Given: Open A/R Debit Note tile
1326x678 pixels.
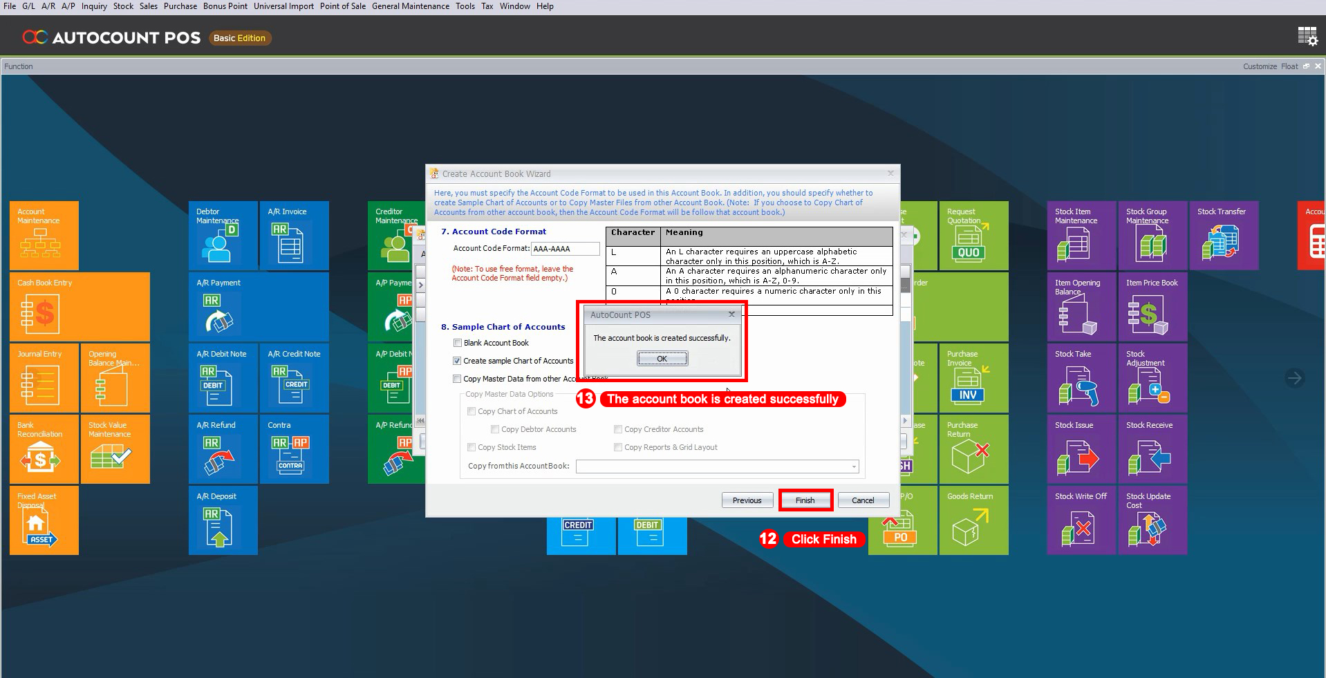Looking at the screenshot, I should (223, 378).
